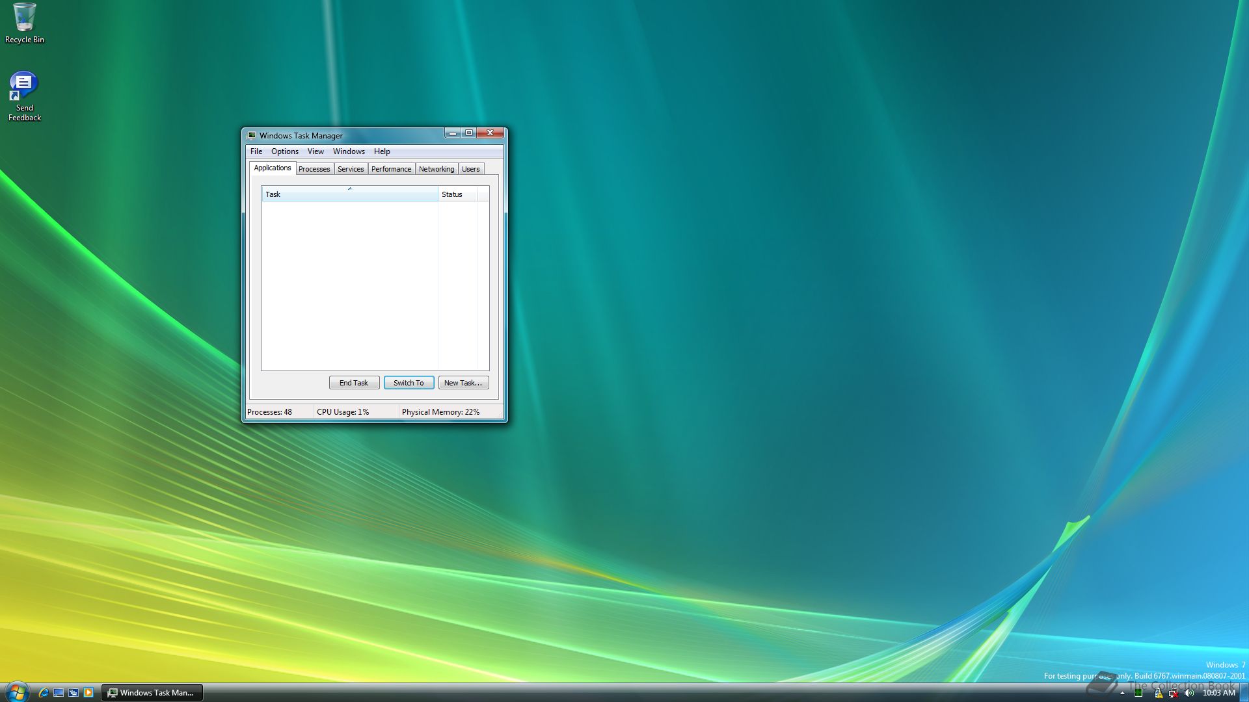This screenshot has width=1249, height=702.
Task: Click the New Task... button
Action: click(x=463, y=383)
